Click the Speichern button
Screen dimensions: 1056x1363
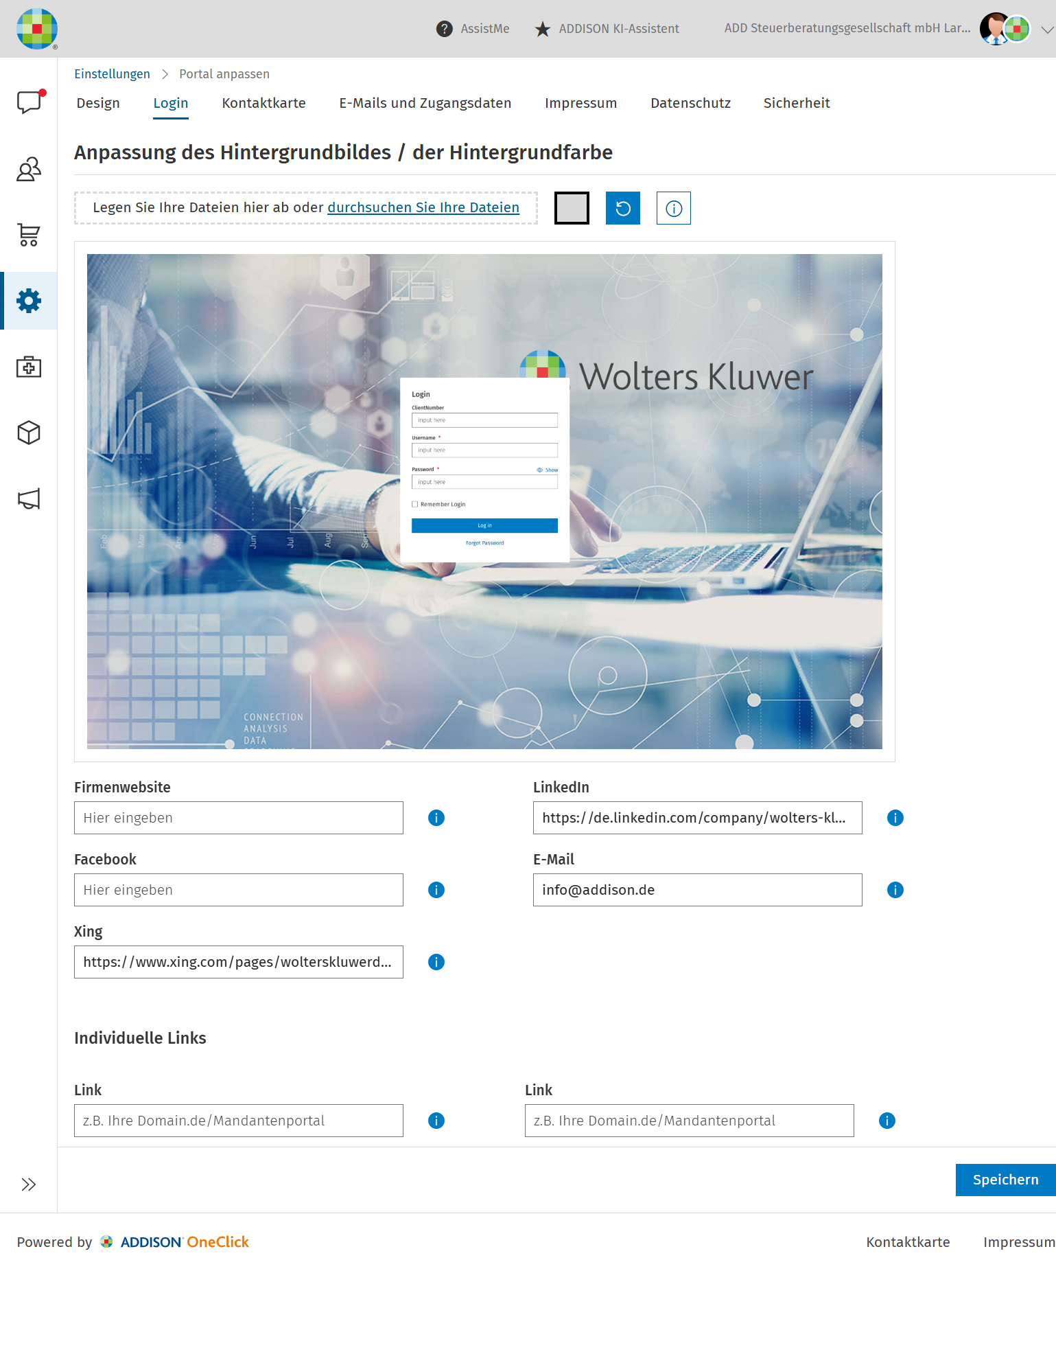(x=1006, y=1180)
